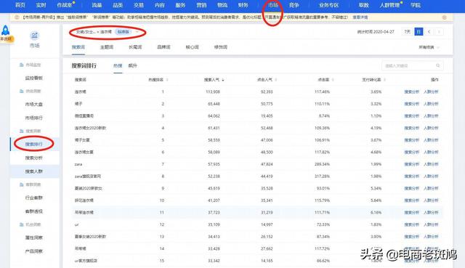This screenshot has height=268, width=465.
Task: Open 搜索分析 in the sidebar
Action: point(34,158)
